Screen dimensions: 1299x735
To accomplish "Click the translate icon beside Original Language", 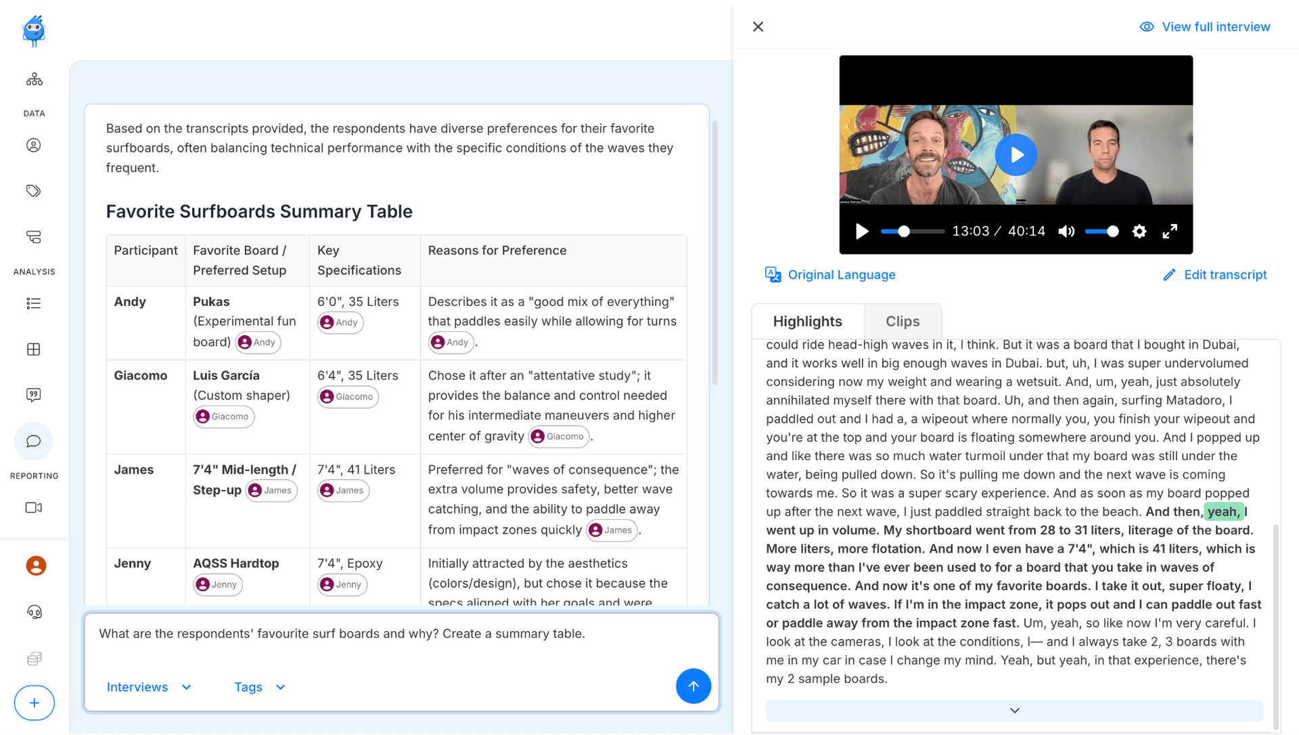I will [x=773, y=275].
